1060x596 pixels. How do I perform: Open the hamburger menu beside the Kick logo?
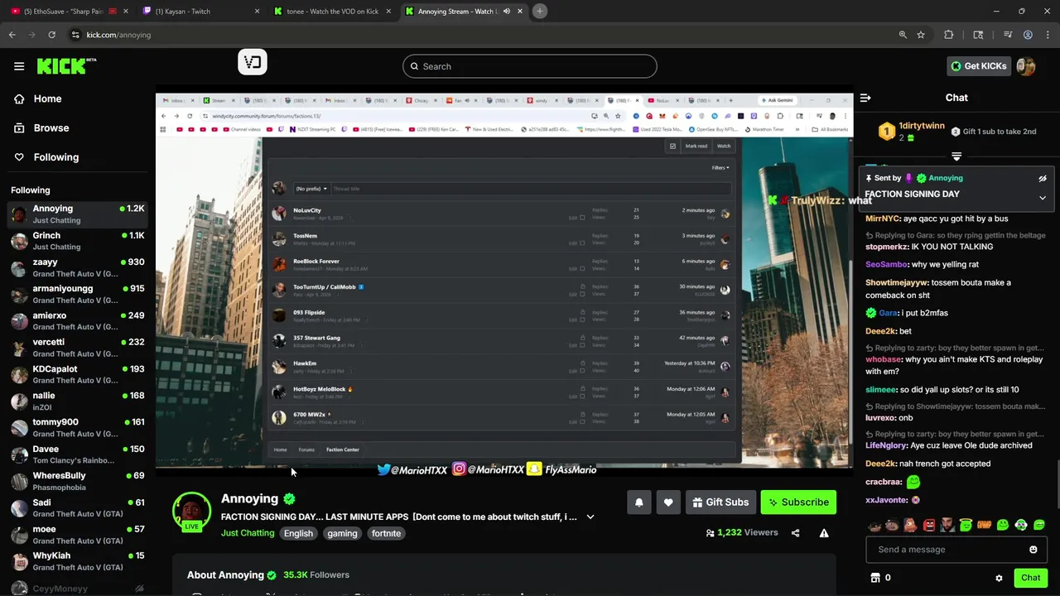(x=19, y=66)
